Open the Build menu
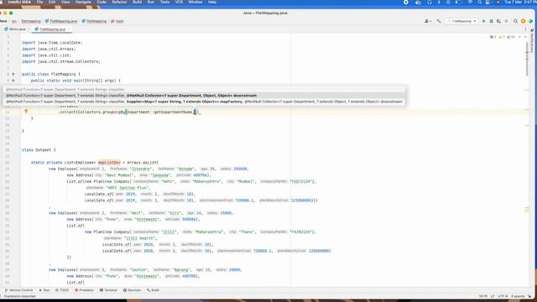 (x=137, y=2)
